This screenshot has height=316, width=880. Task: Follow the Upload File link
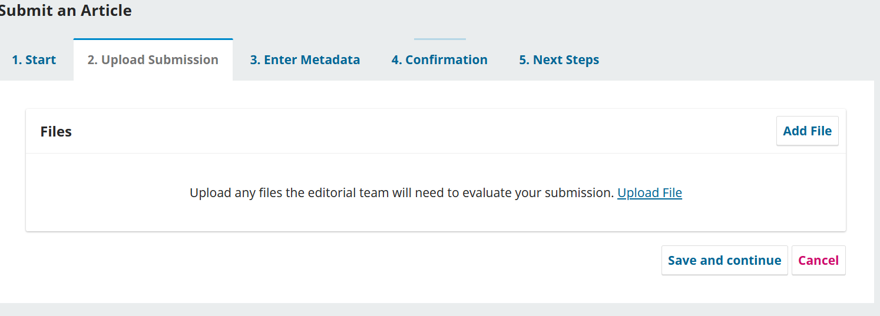649,193
